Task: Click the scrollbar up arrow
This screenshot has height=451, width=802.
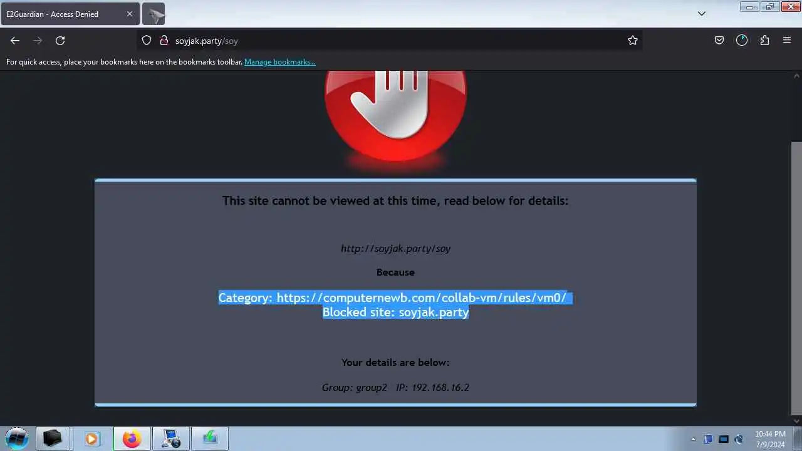Action: point(796,76)
